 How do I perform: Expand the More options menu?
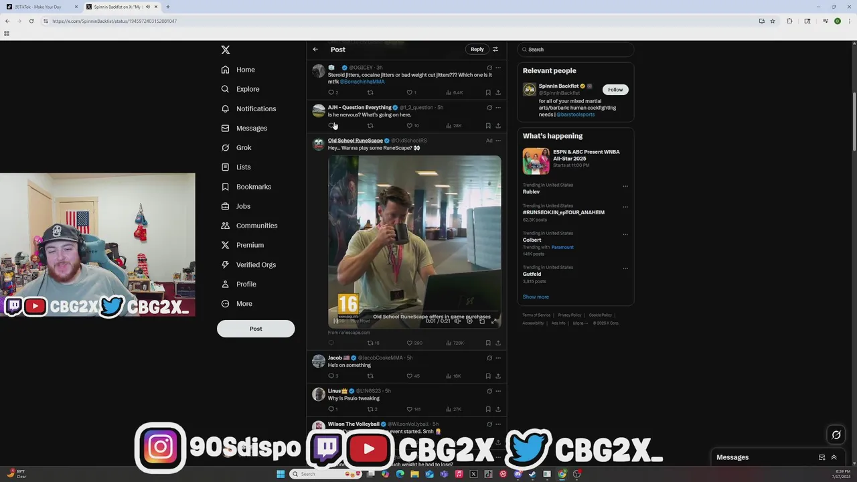tap(237, 304)
